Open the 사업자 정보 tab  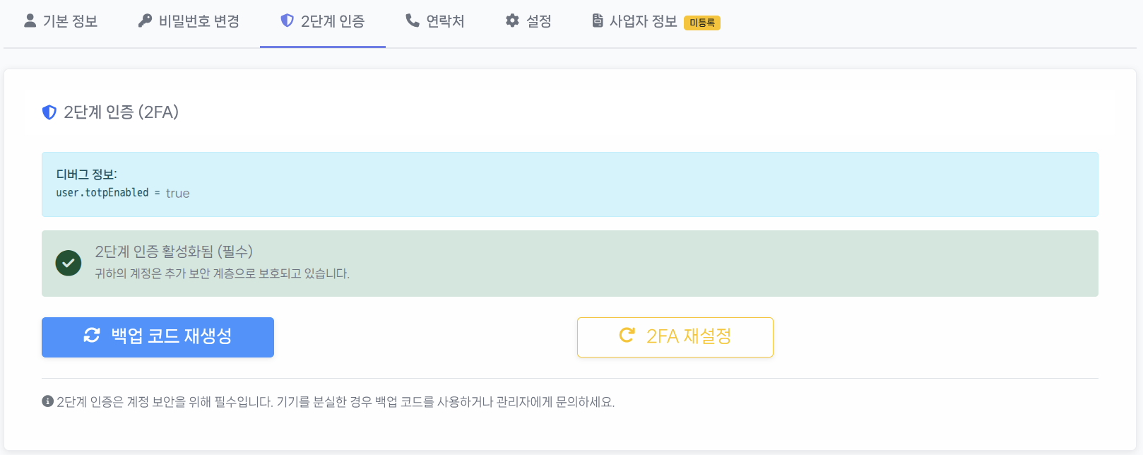tap(635, 20)
